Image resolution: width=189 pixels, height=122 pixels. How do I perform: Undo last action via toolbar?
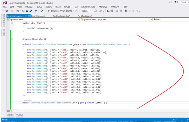point(36,11)
